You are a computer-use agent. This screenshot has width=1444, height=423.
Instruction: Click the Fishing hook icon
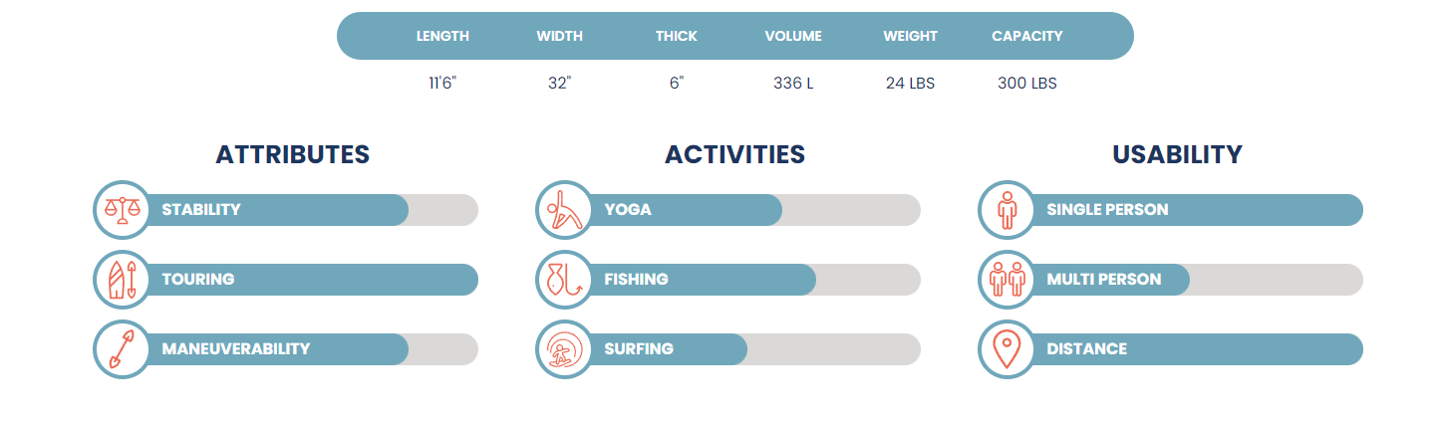click(x=565, y=280)
